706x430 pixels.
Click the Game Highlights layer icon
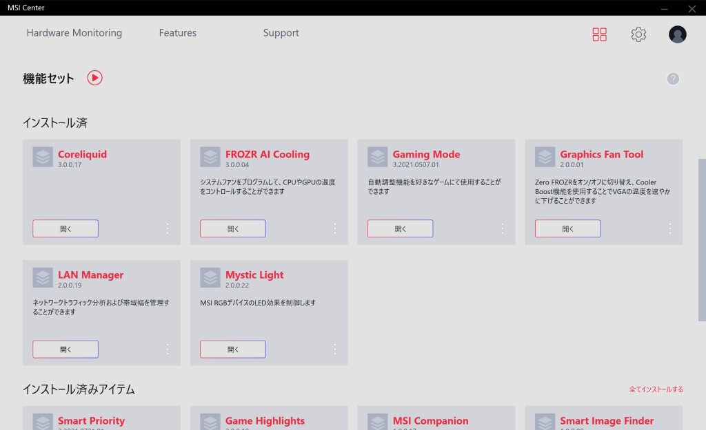click(x=210, y=422)
